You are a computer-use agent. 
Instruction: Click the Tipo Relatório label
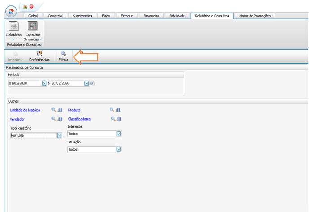pos(21,128)
